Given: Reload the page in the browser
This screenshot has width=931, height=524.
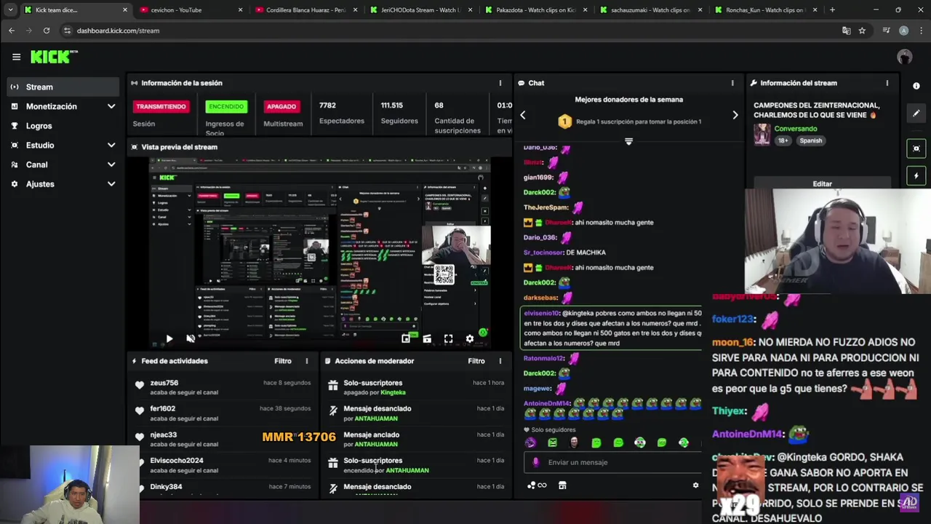Looking at the screenshot, I should click(x=47, y=31).
